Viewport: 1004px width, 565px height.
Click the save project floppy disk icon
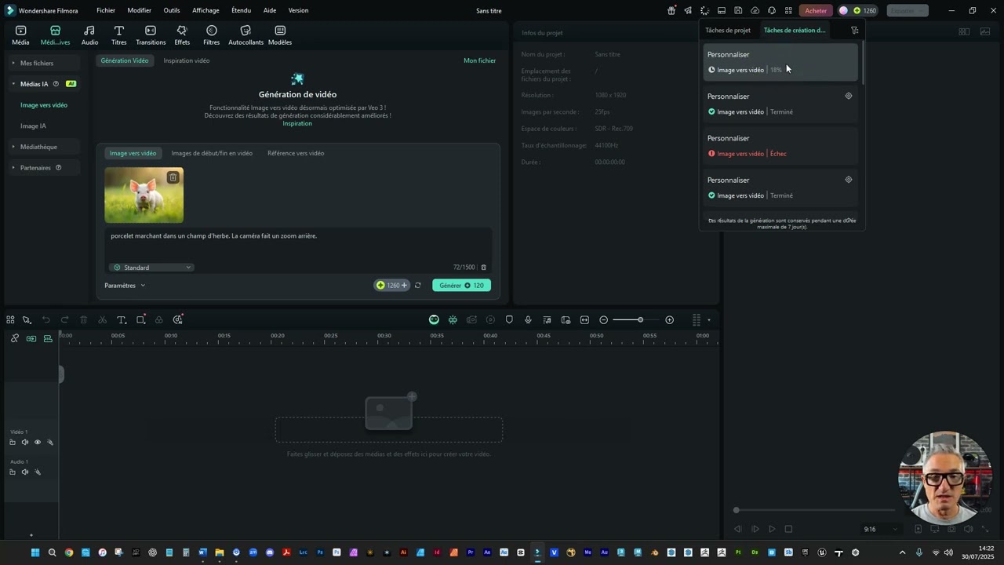738,10
